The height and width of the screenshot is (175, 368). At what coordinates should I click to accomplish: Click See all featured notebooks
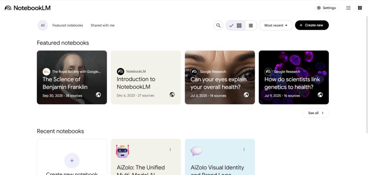[316, 113]
